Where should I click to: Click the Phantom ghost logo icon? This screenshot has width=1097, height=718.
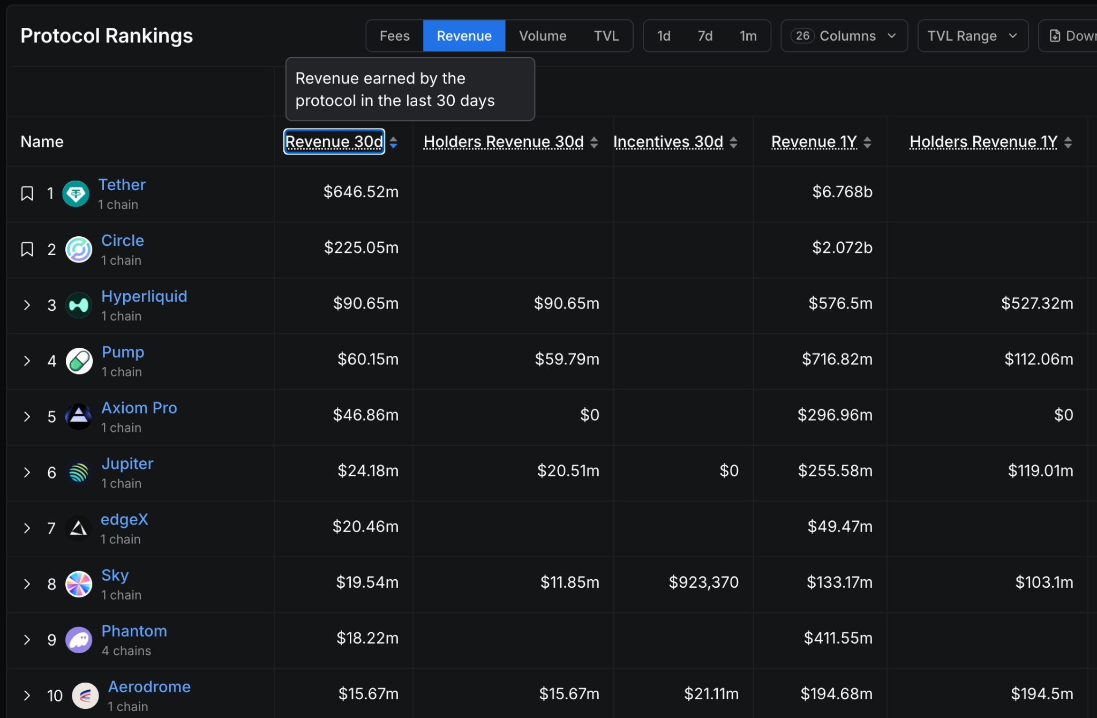click(x=79, y=640)
